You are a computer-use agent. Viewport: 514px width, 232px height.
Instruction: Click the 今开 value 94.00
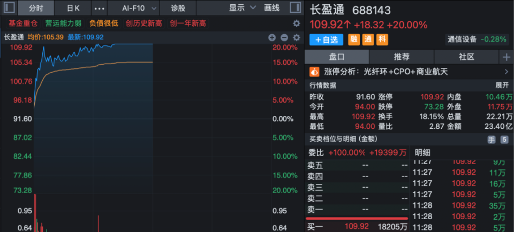point(365,107)
